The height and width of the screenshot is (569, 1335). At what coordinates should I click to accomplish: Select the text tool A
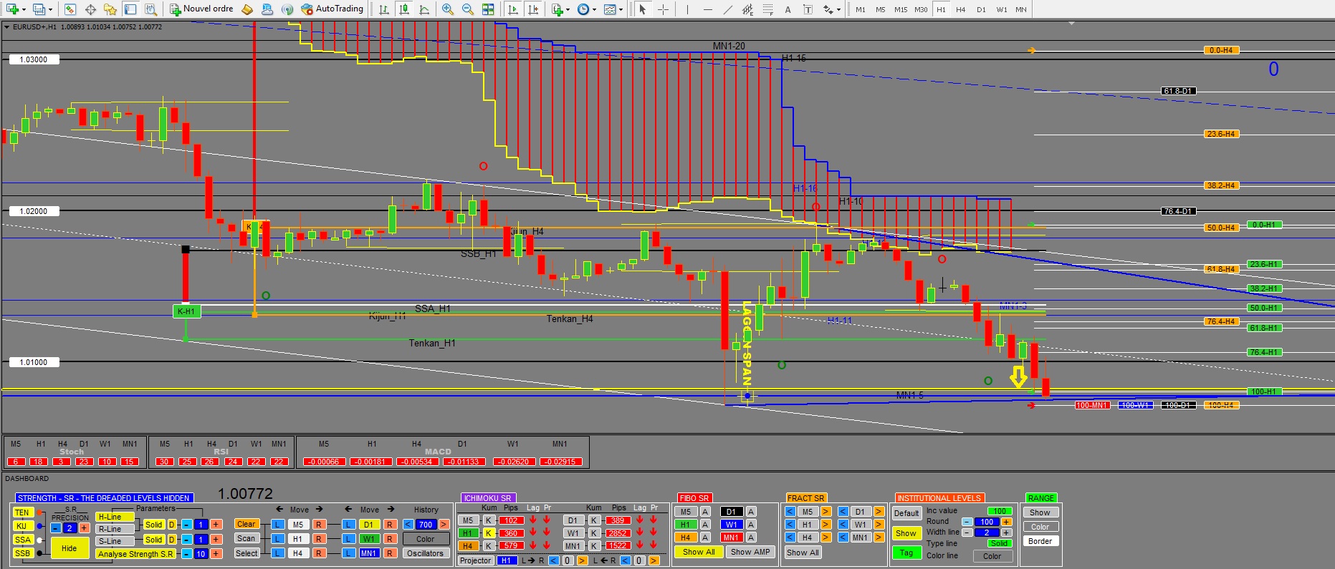pyautogui.click(x=788, y=9)
